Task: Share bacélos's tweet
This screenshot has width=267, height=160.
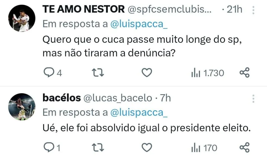Action: coord(244,148)
